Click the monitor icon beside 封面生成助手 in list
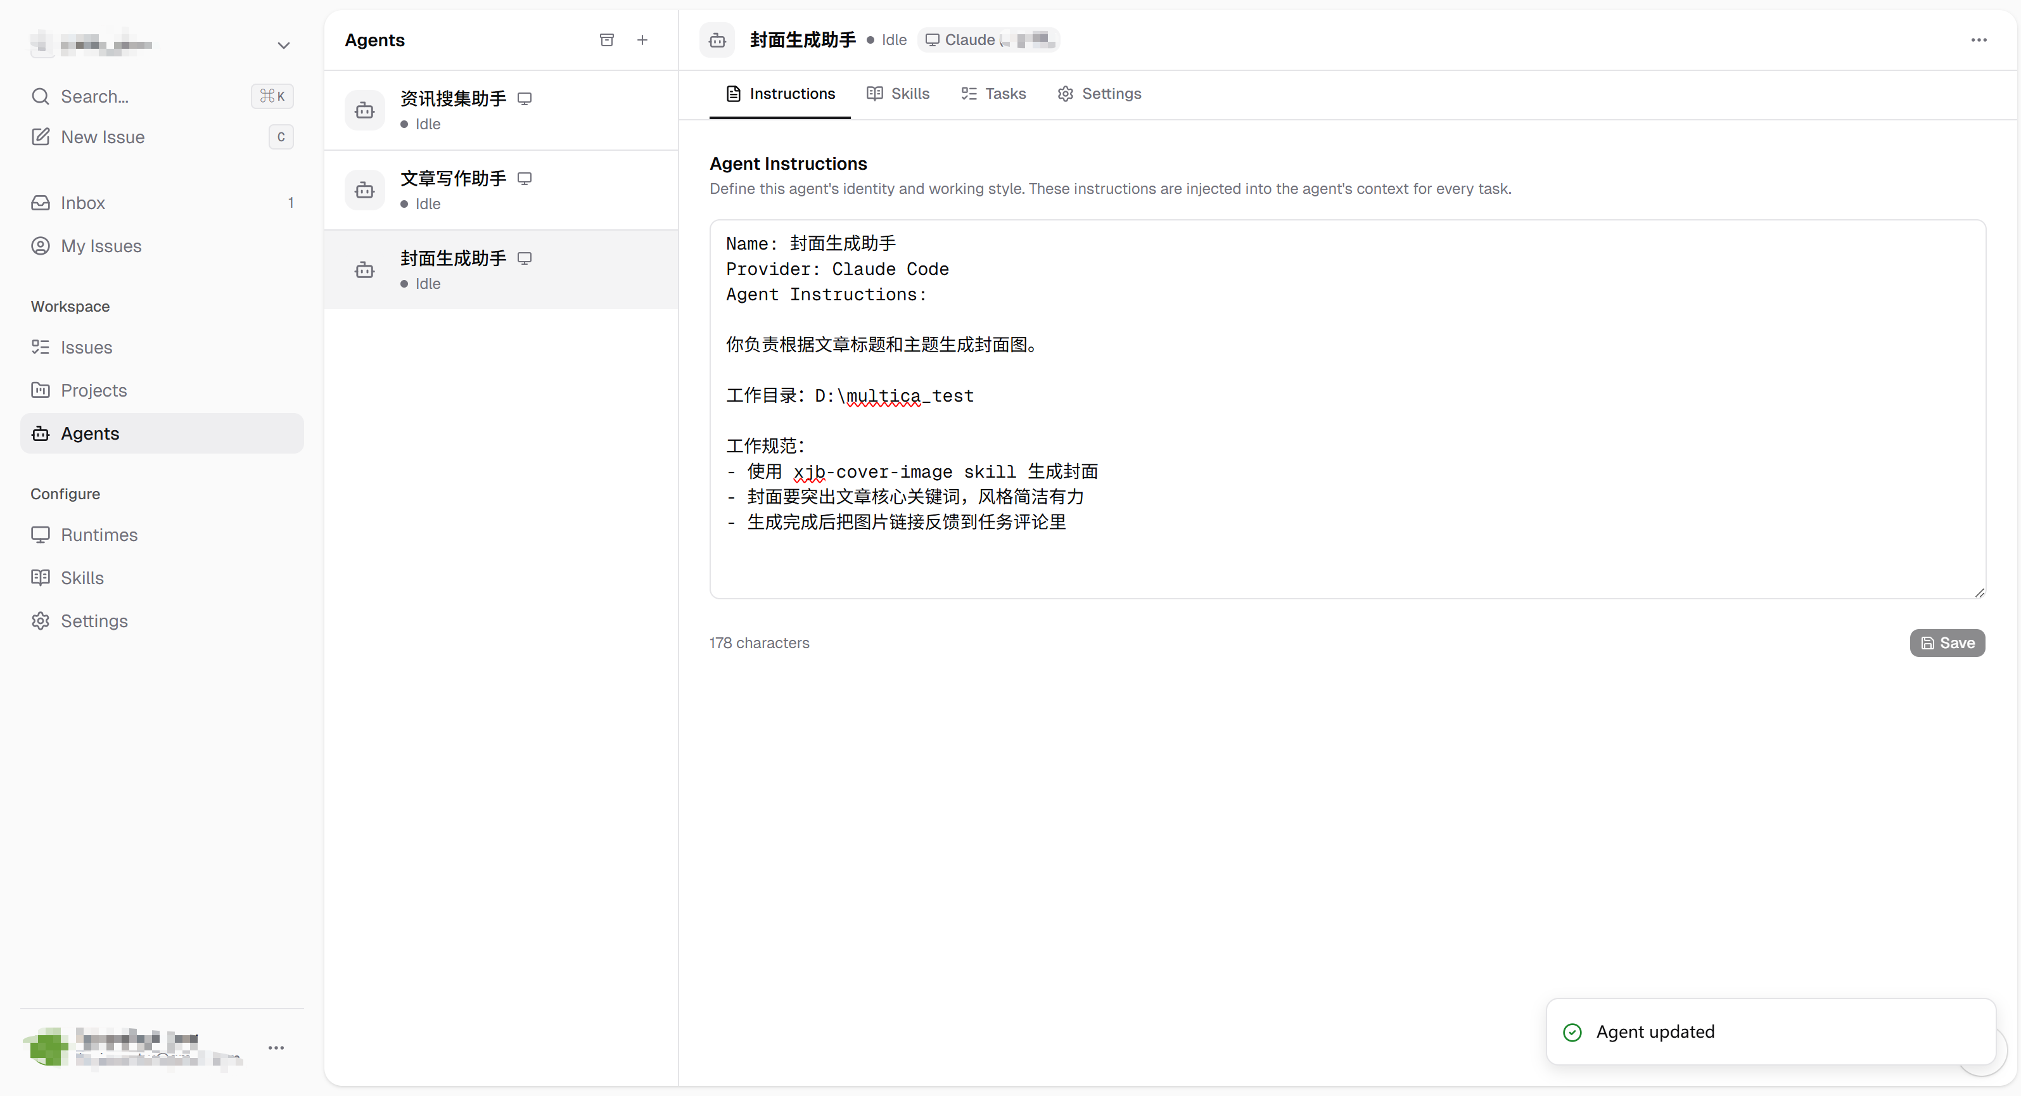2021x1096 pixels. click(525, 259)
